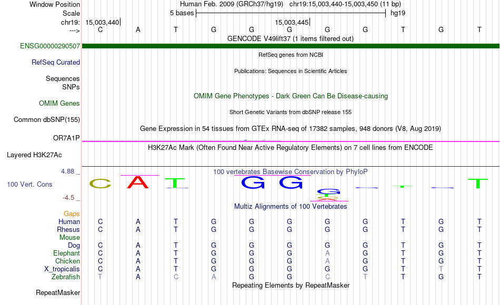The height and width of the screenshot is (305, 500).
Task: Click Layered H3K27Ac track label
Action: tap(34, 155)
